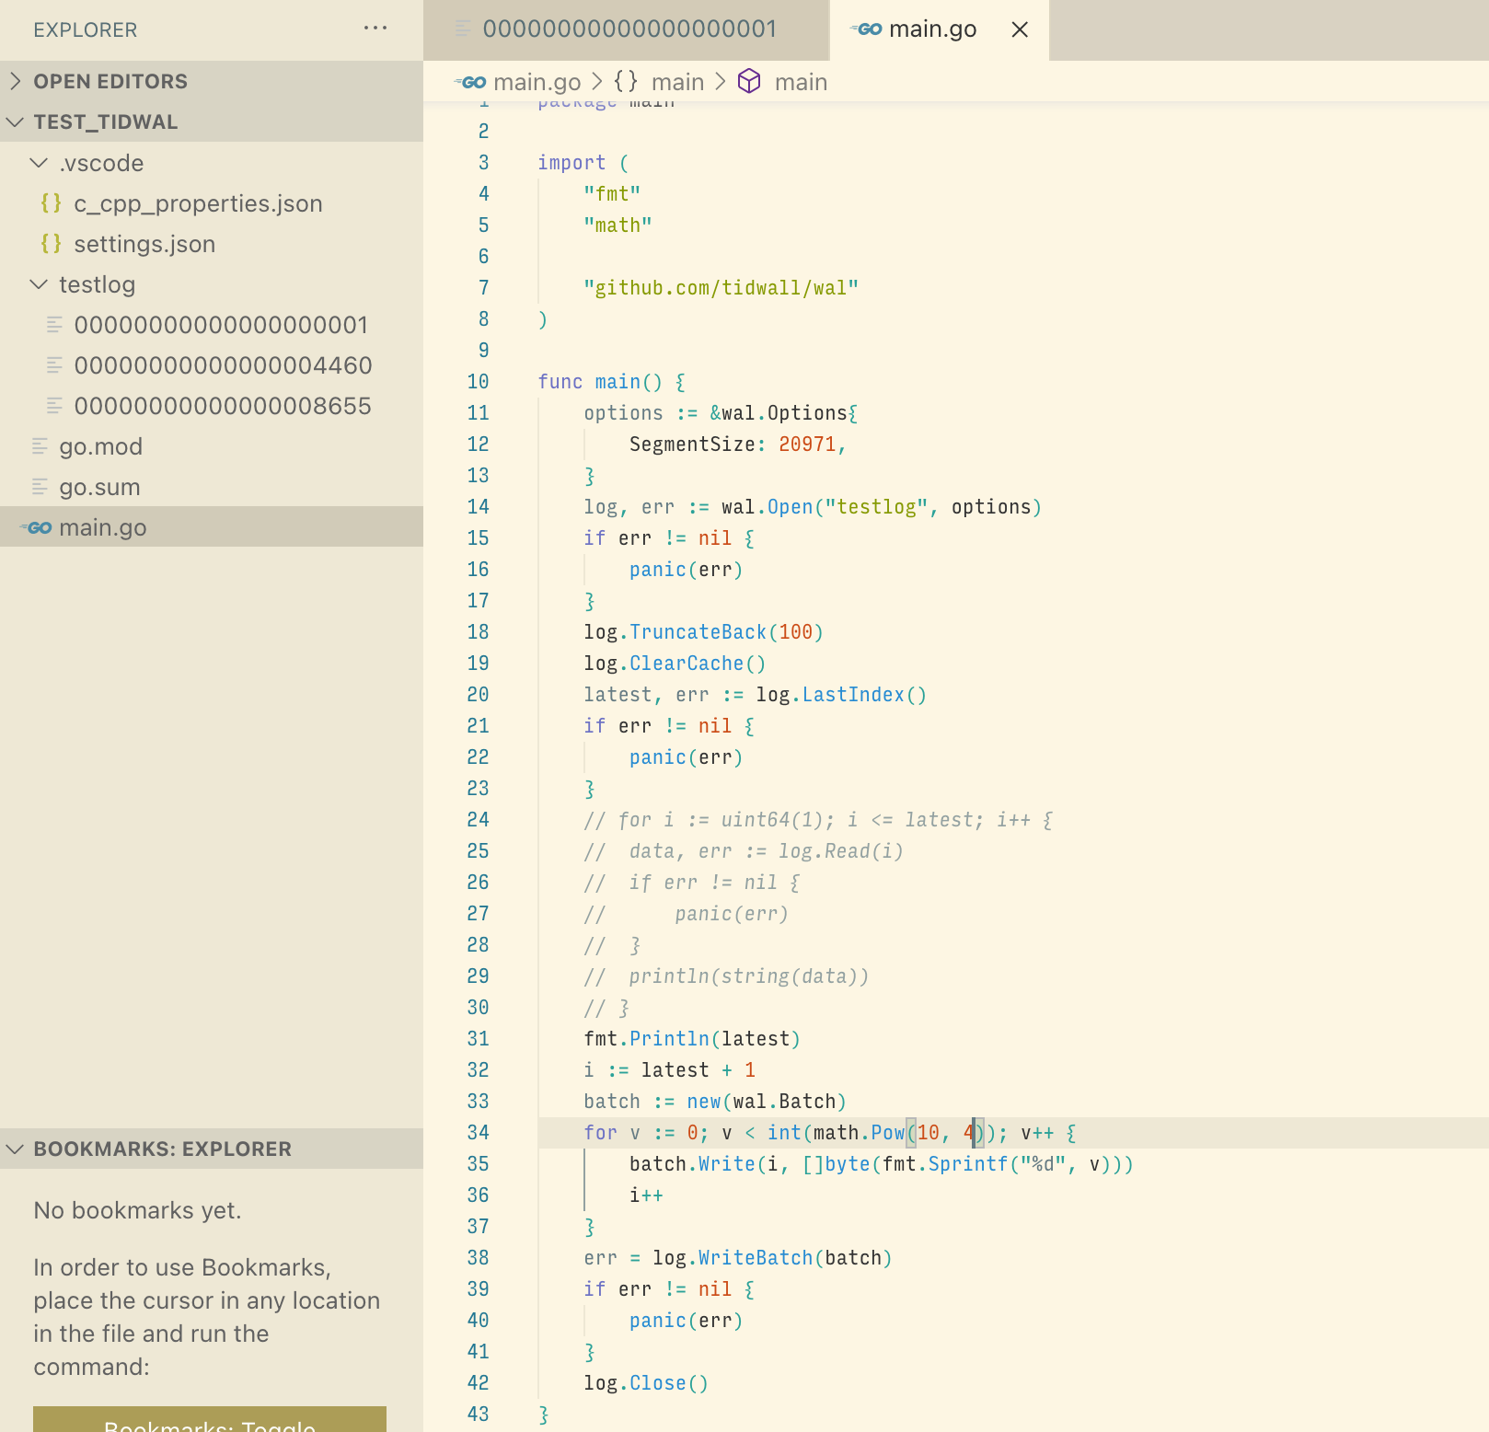Collapse the Bookmarks: Explorer panel

16,1149
